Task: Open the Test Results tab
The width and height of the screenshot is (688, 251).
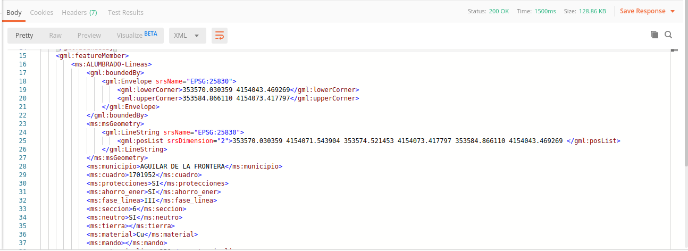Action: coord(125,12)
